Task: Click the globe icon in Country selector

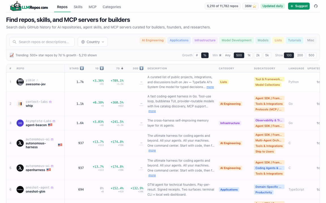Action: pyautogui.click(x=83, y=42)
